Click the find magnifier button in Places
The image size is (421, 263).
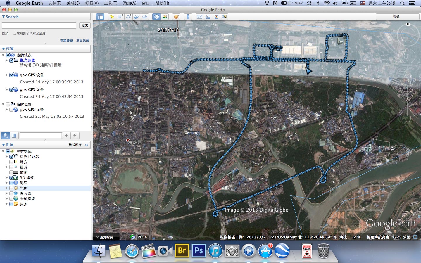click(x=6, y=136)
